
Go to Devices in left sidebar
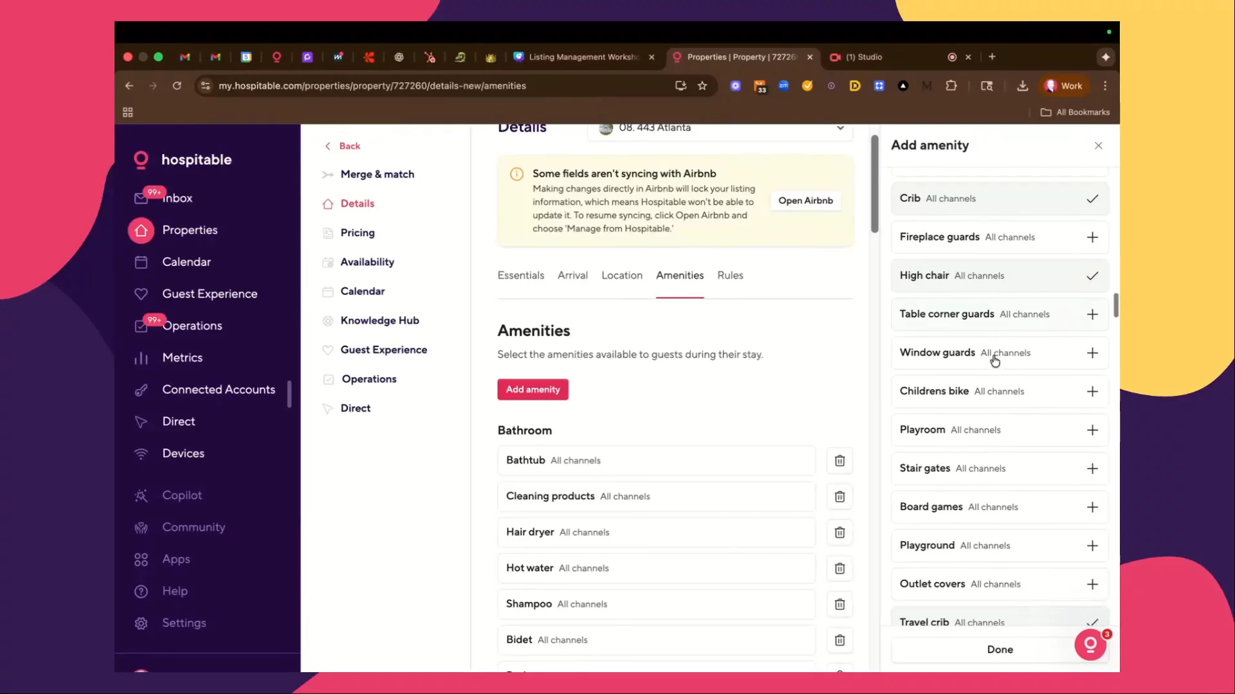183,454
